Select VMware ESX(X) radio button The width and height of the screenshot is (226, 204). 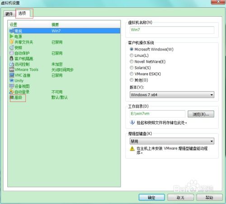pyautogui.click(x=132, y=74)
